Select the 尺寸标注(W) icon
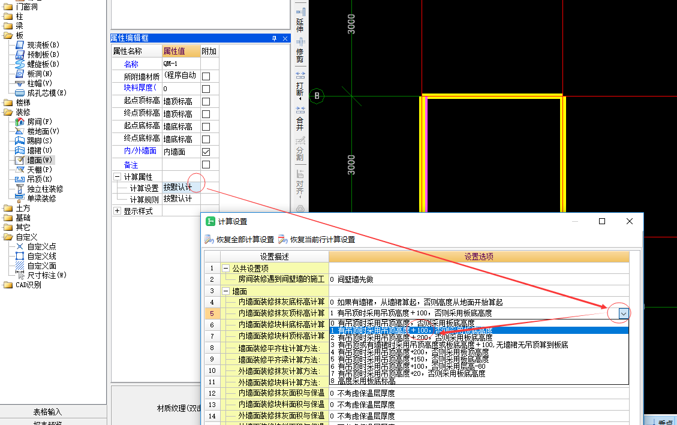This screenshot has width=677, height=425. [x=20, y=275]
